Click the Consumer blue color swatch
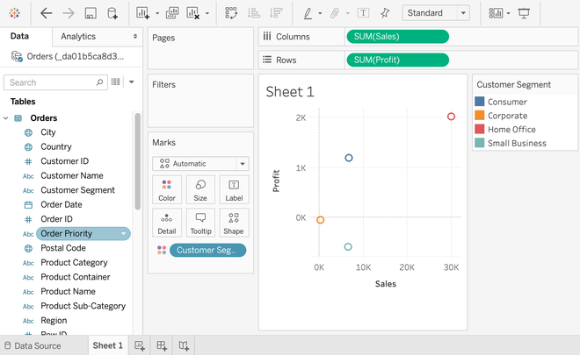The image size is (580, 355). [480, 102]
